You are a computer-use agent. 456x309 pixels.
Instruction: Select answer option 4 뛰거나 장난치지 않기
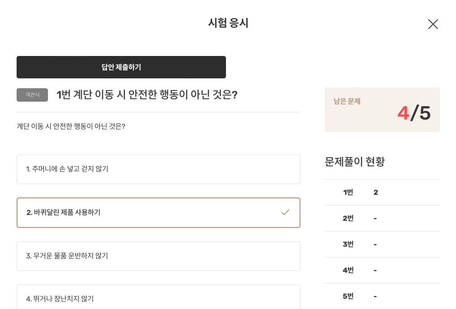pos(158,297)
